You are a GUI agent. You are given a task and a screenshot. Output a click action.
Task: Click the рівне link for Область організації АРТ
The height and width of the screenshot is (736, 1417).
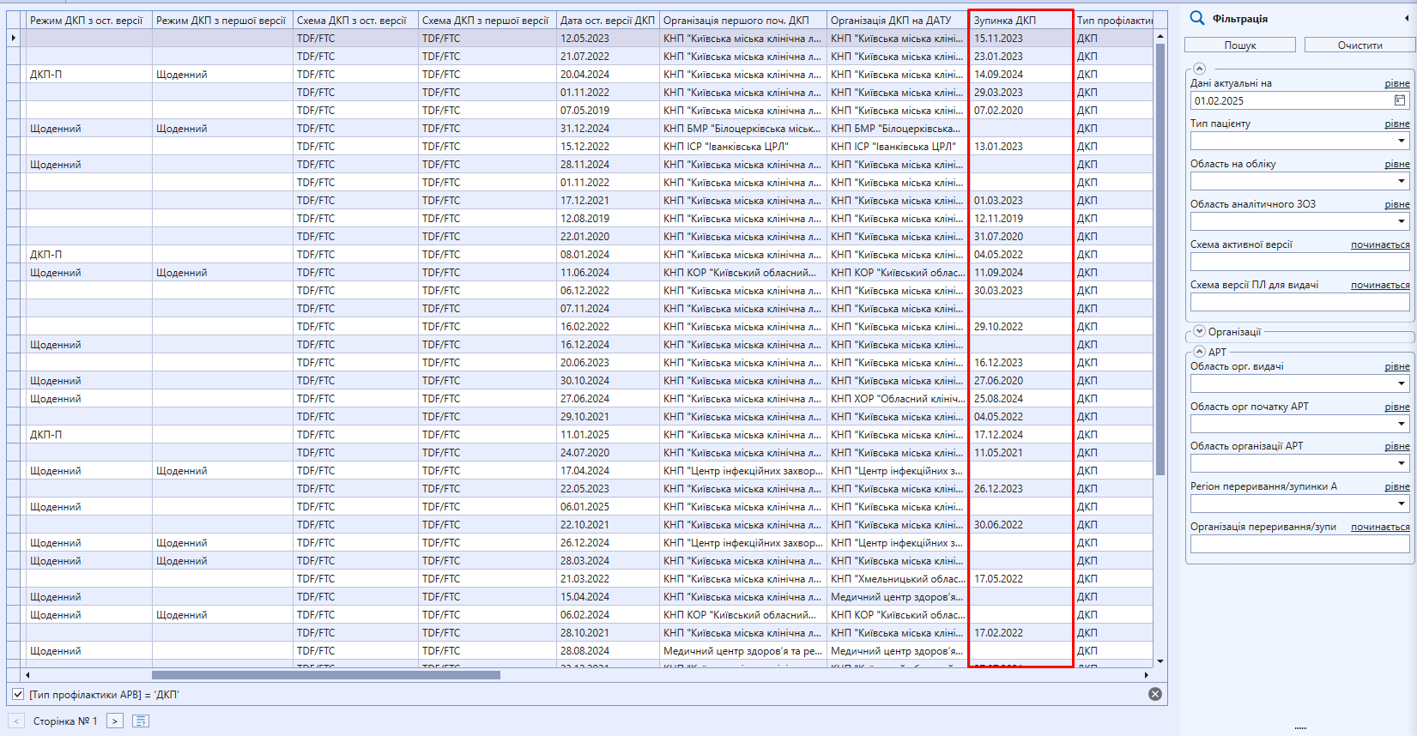(1397, 446)
